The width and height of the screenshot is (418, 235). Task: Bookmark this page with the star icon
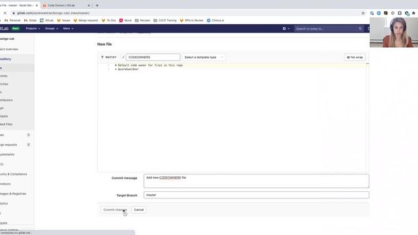point(363,13)
